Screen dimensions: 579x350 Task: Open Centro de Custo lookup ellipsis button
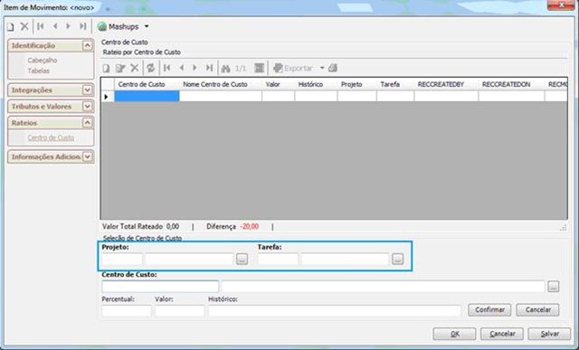(x=553, y=287)
